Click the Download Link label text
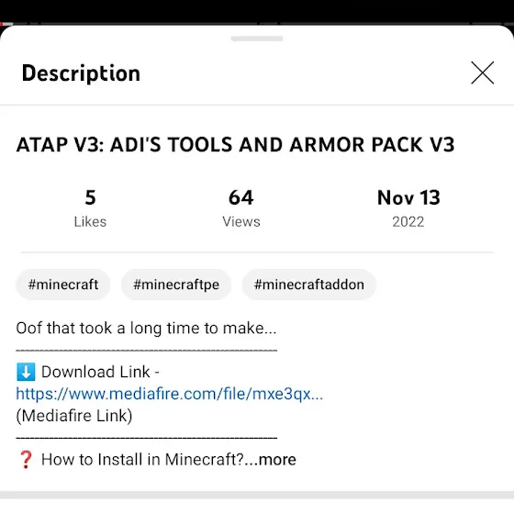 tap(100, 372)
